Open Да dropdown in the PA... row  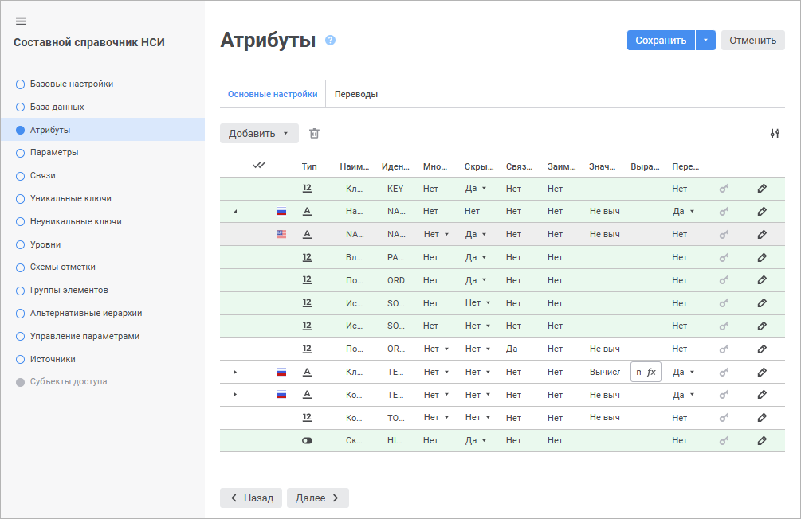point(476,257)
